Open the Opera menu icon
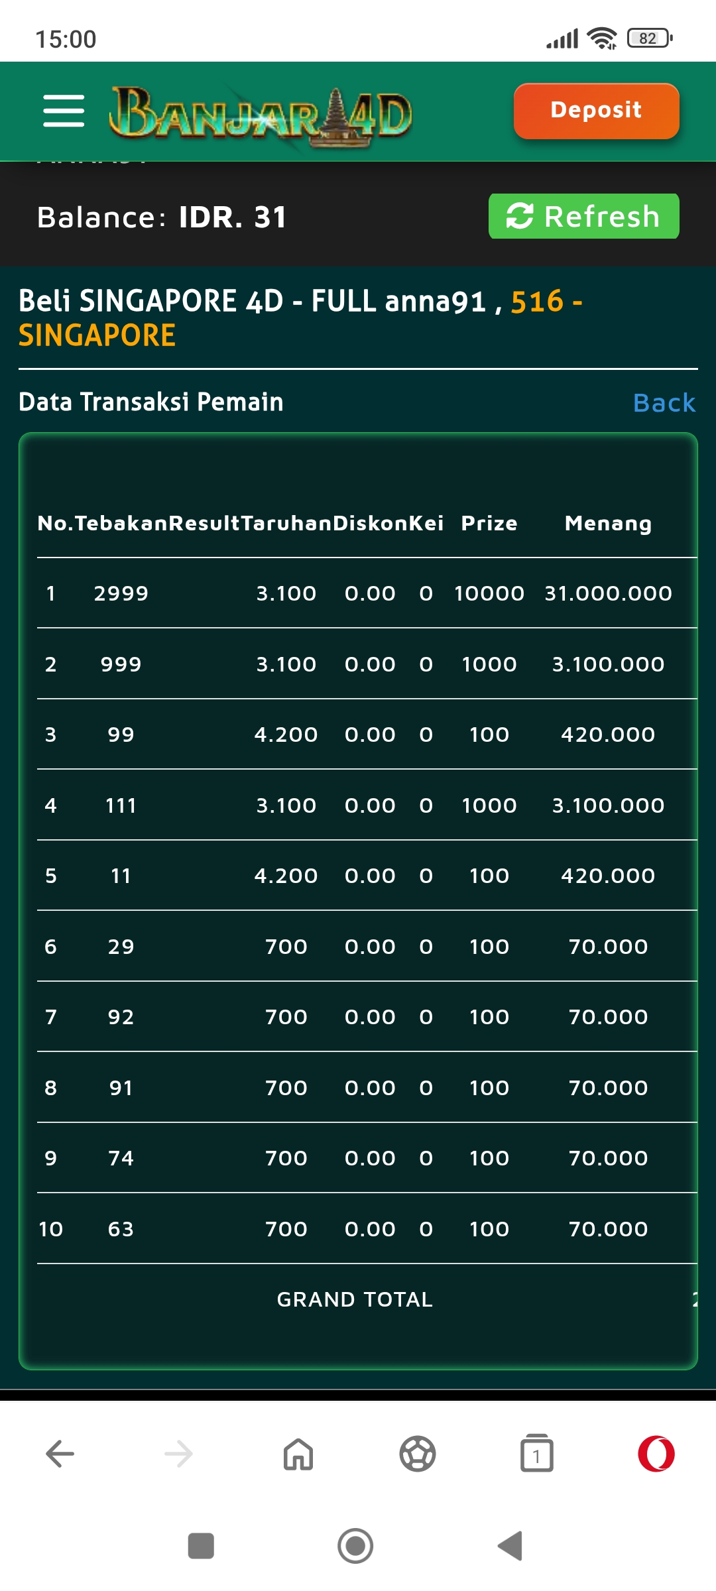The image size is (716, 1591). [656, 1454]
